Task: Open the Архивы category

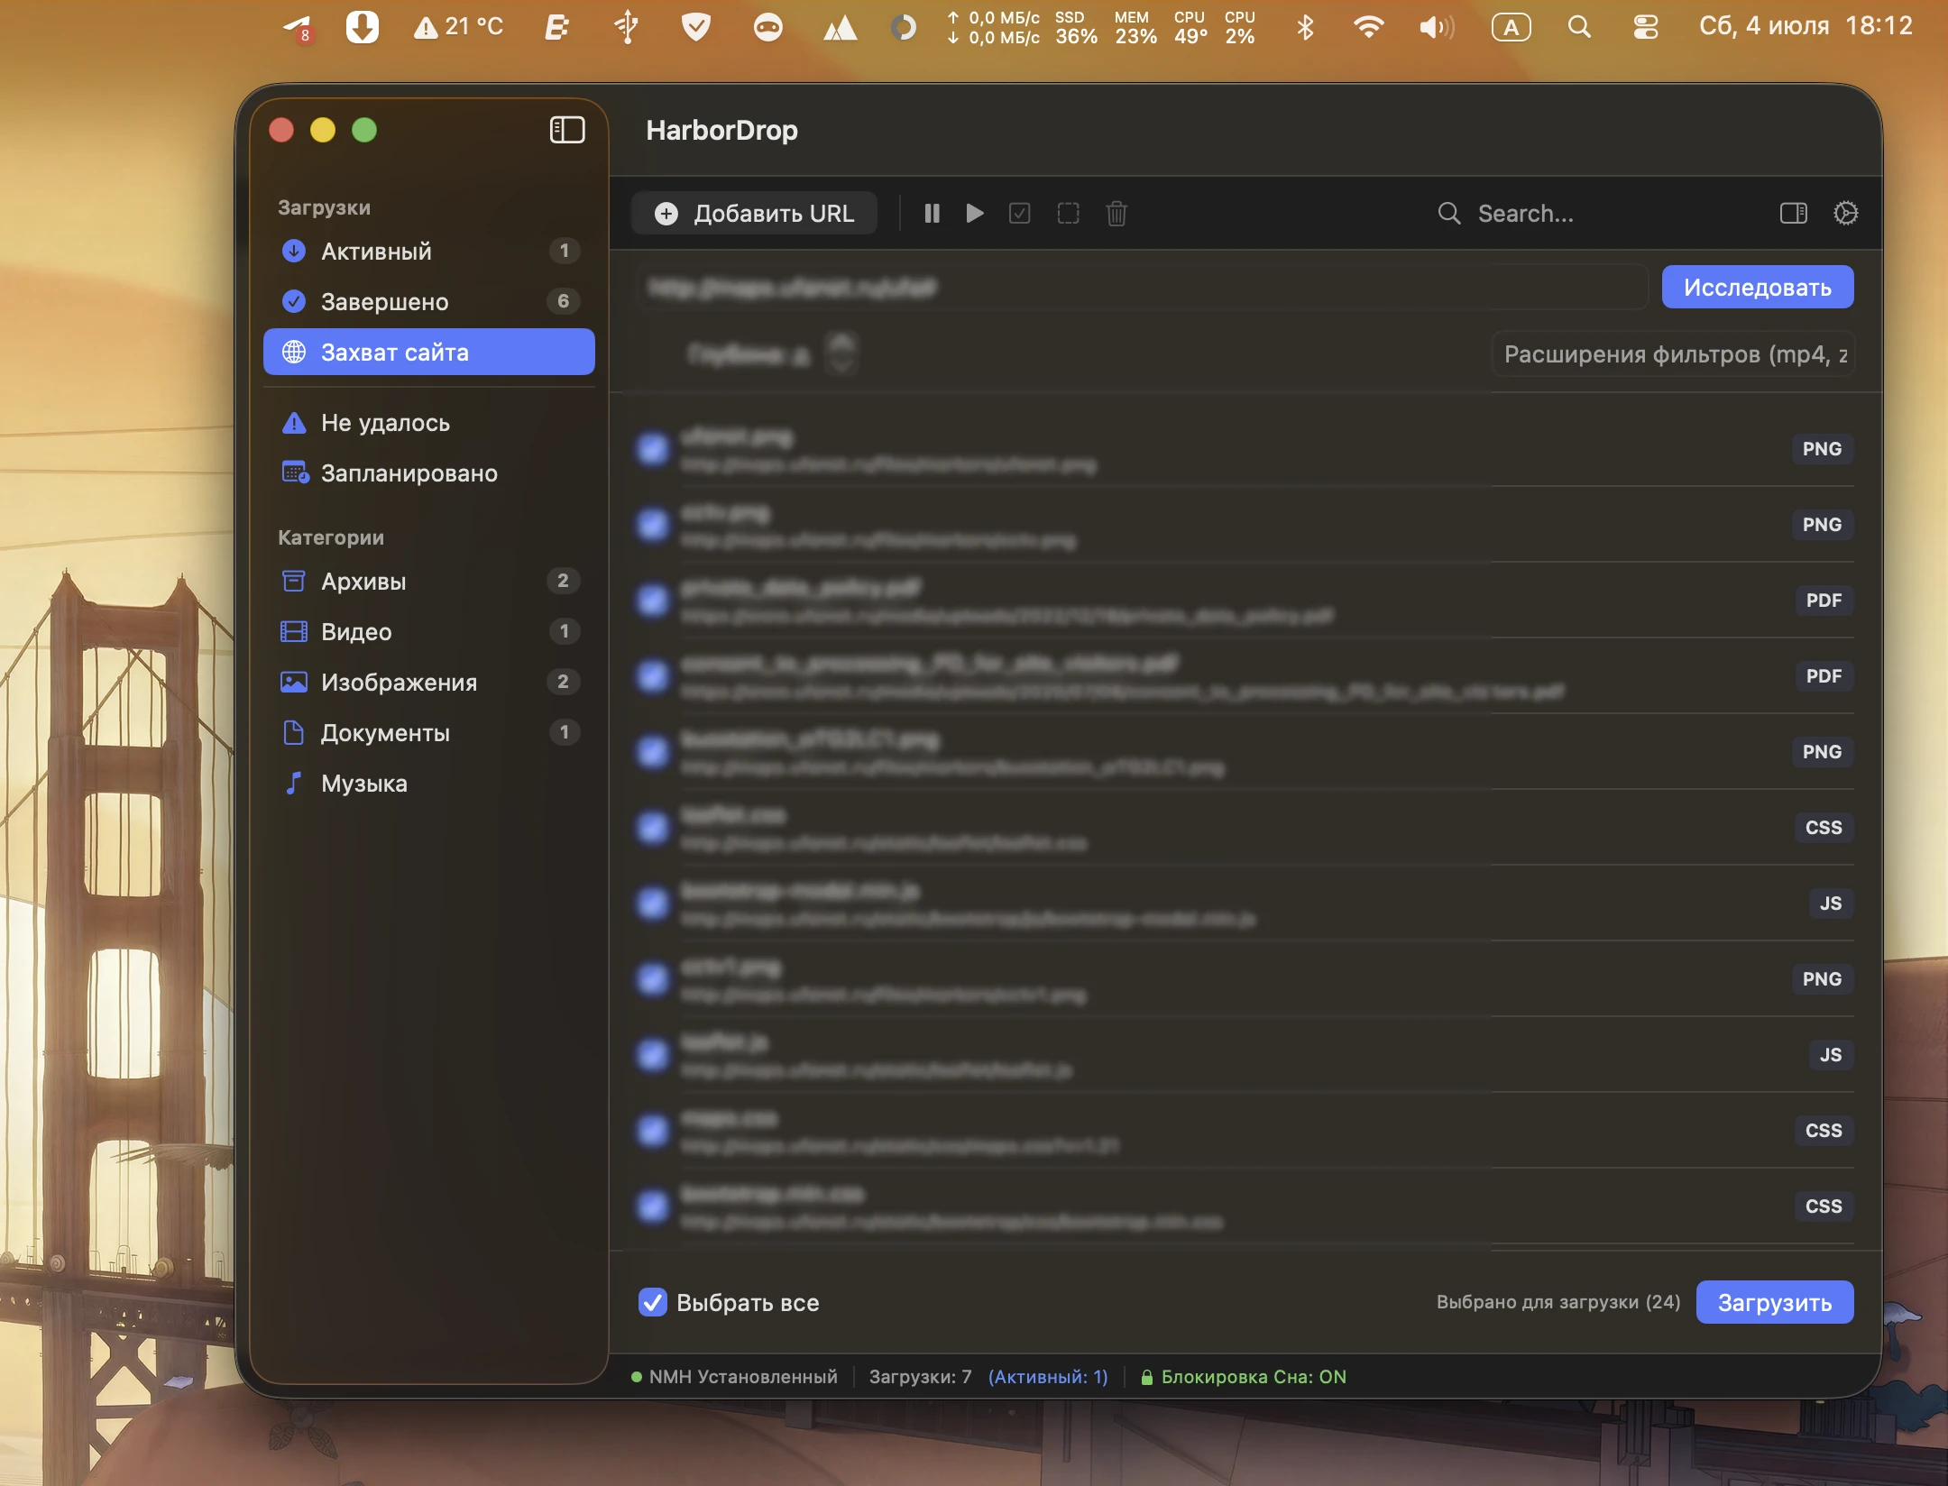Action: [x=429, y=582]
